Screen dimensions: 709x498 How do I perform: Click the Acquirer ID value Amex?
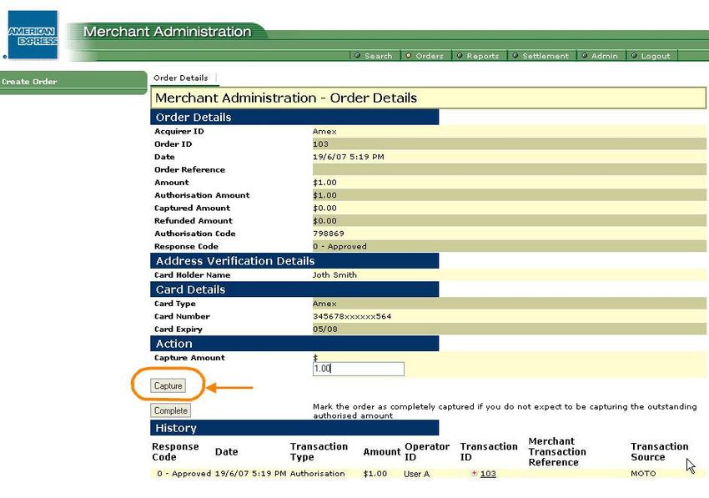point(324,131)
